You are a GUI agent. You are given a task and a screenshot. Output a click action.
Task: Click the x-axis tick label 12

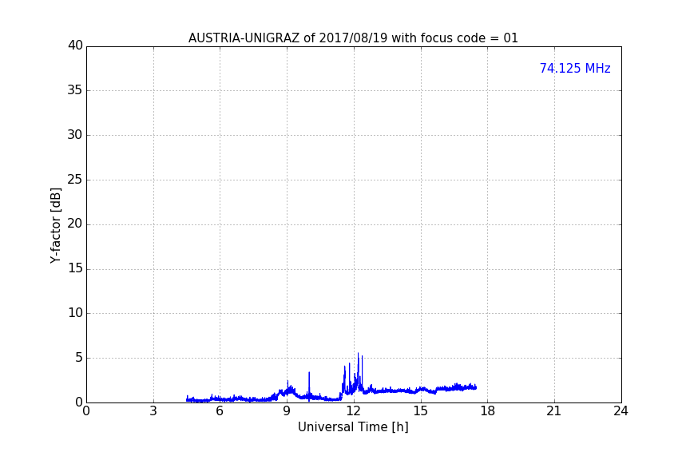coord(354,411)
